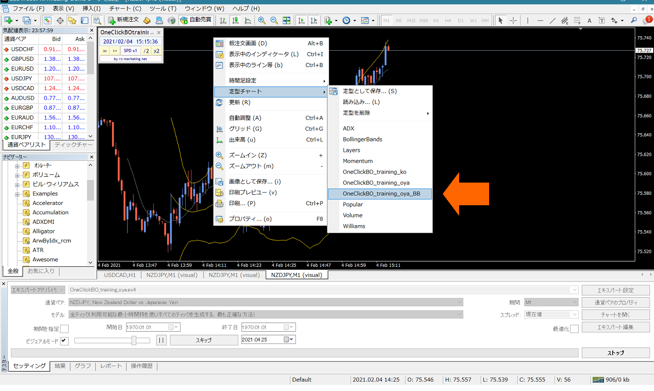
Task: Click the tile windows toolbar icon
Action: [x=287, y=20]
